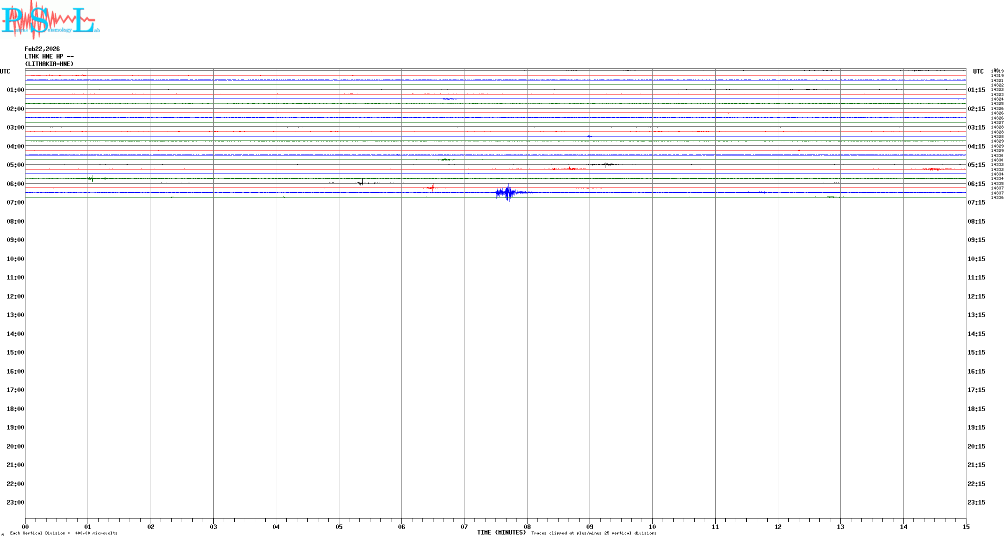Click the black spike near minute 05
The width and height of the screenshot is (1006, 540).
(361, 183)
